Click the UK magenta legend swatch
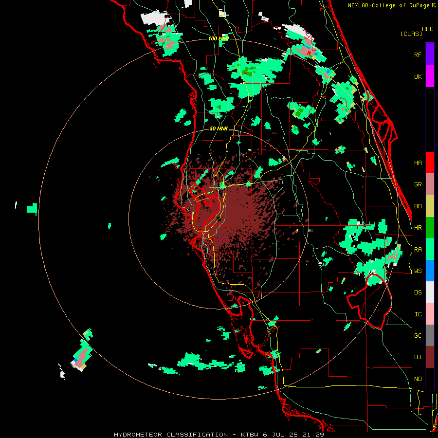Viewport: 438px width, 438px height. click(x=430, y=76)
